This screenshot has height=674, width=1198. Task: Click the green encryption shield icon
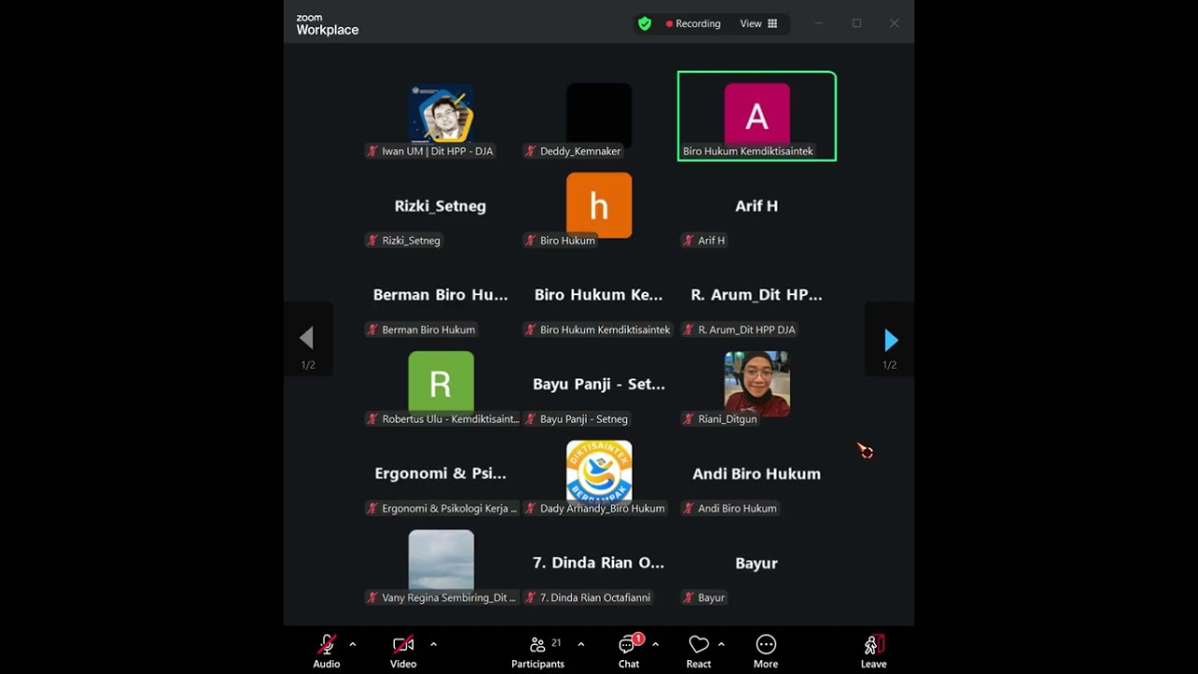[644, 23]
